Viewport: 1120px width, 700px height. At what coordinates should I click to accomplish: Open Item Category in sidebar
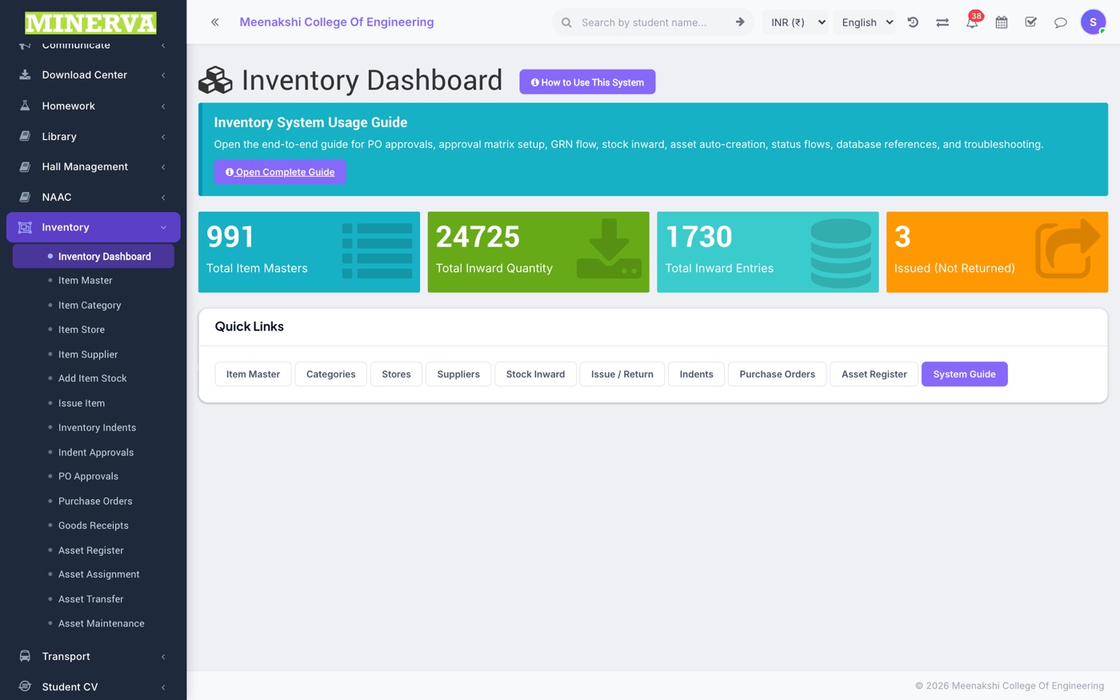point(90,305)
